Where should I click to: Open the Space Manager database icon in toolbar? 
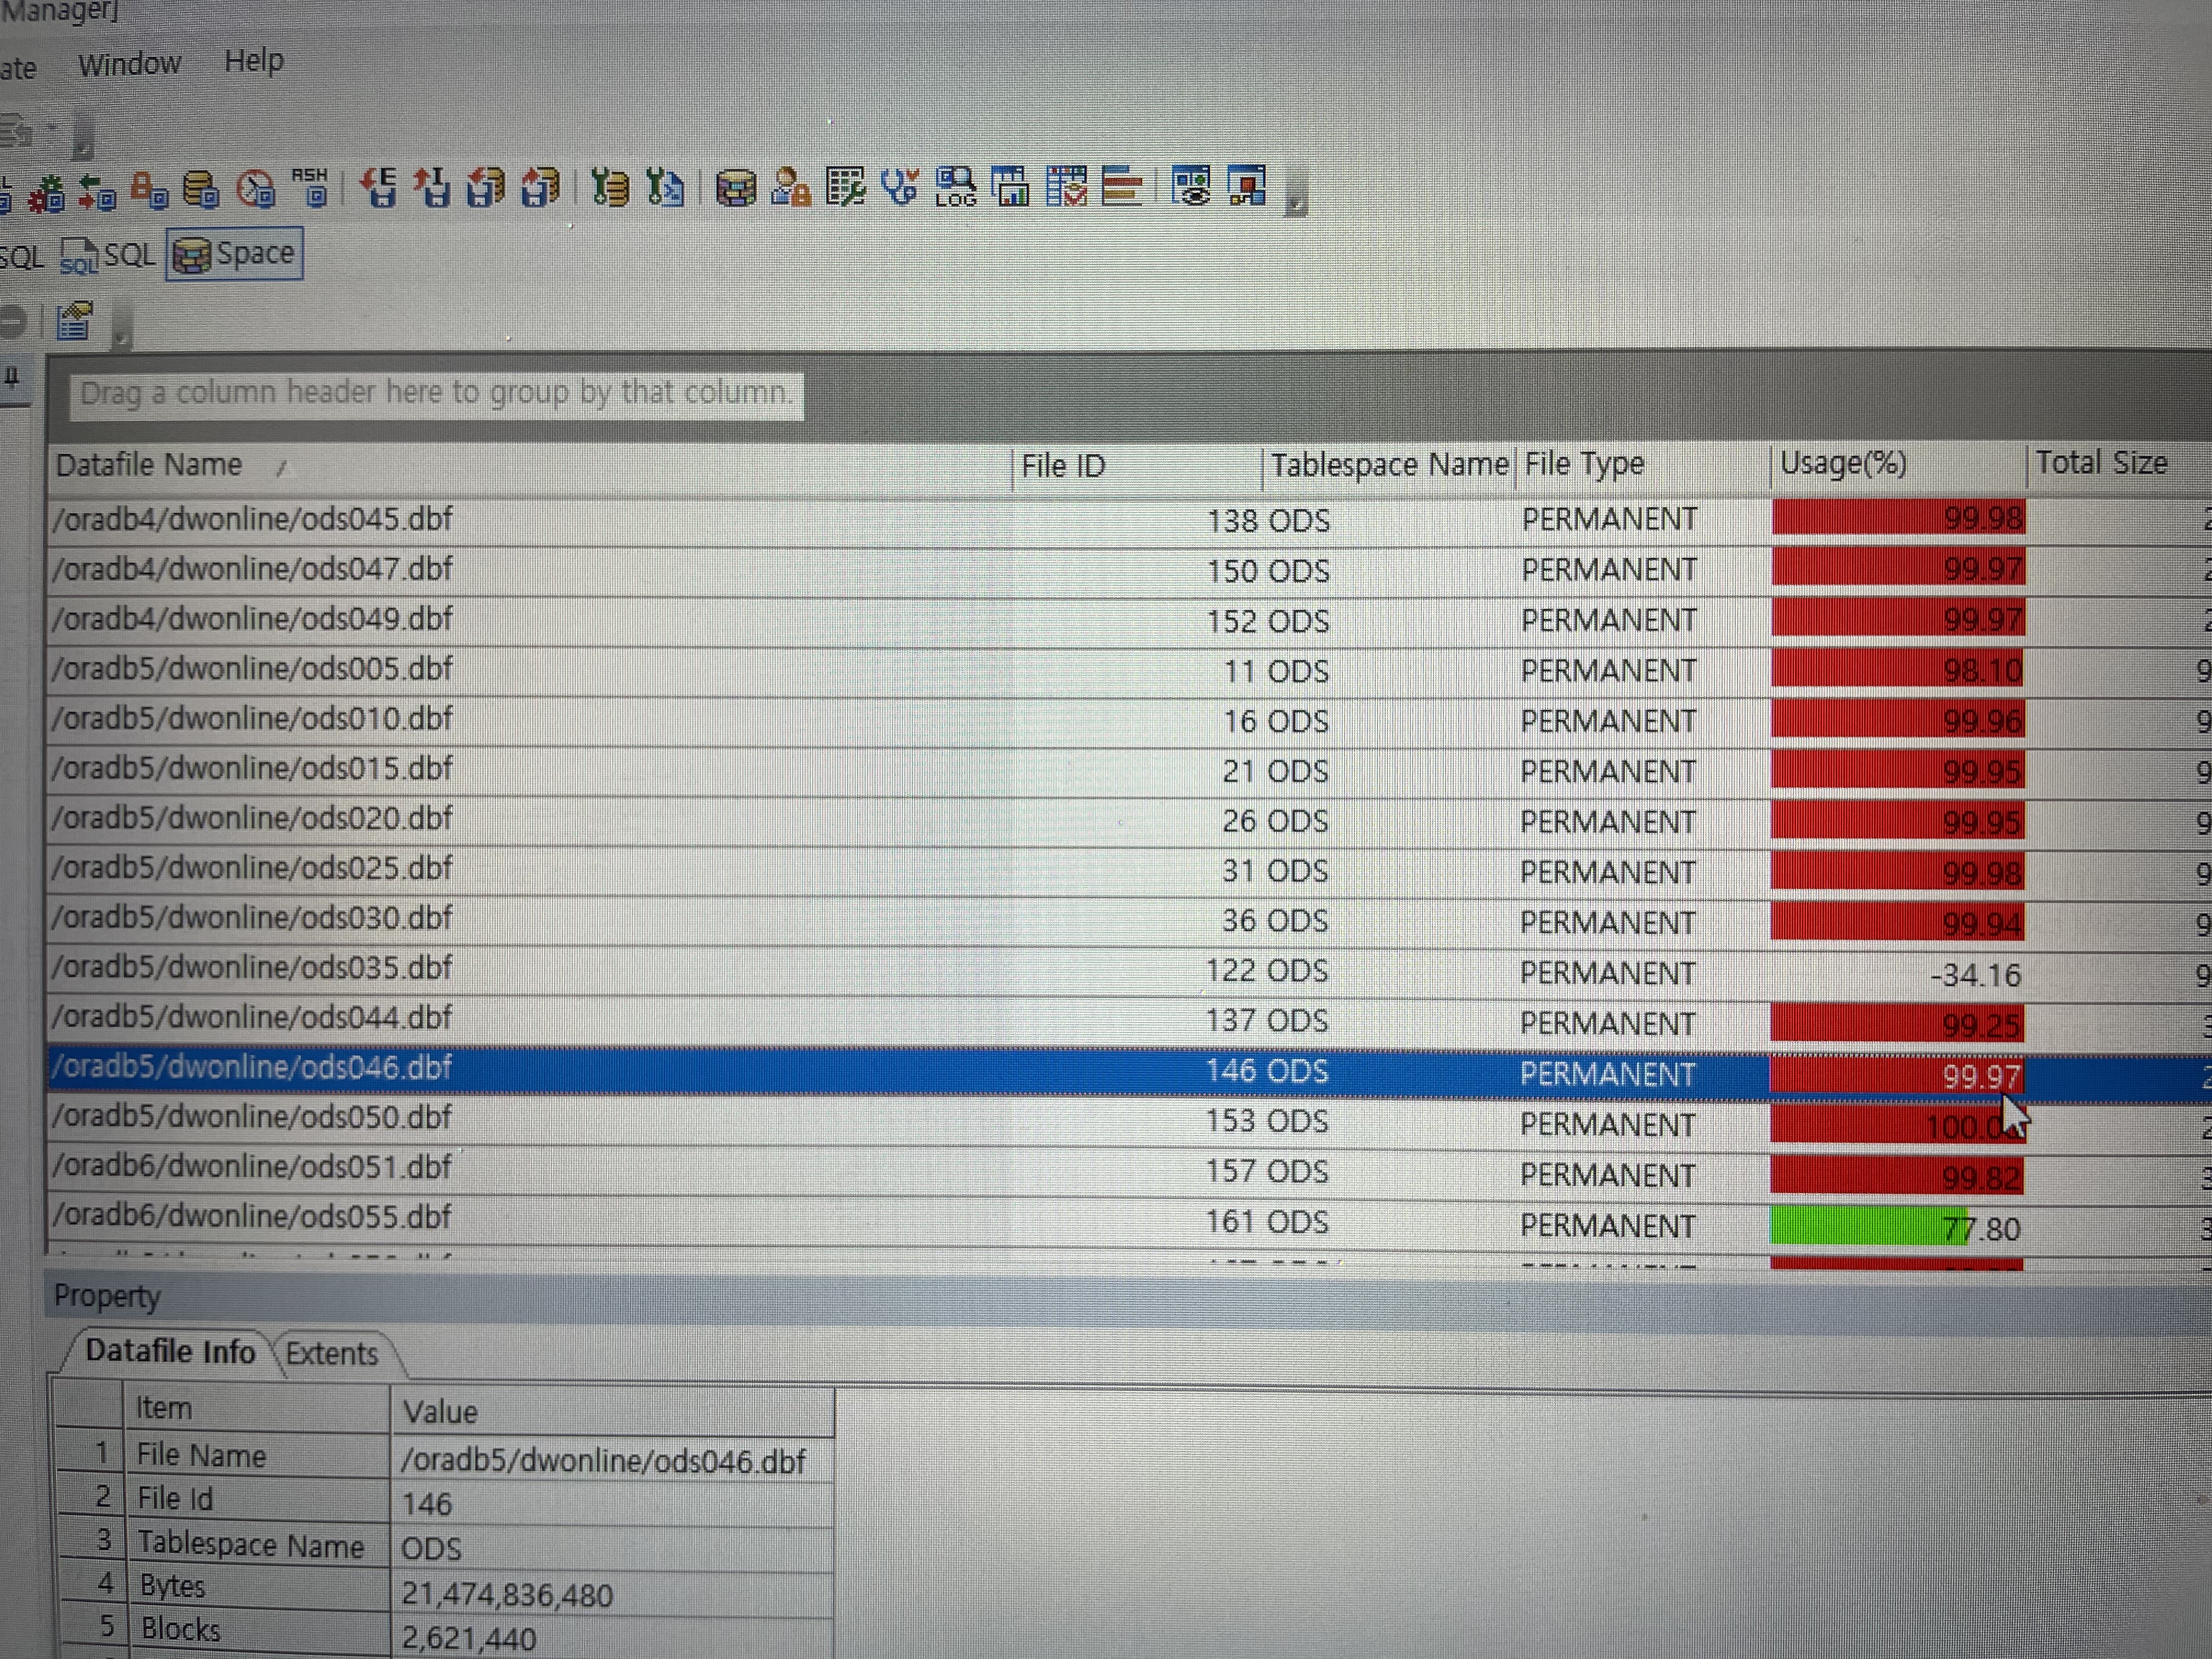click(x=736, y=187)
